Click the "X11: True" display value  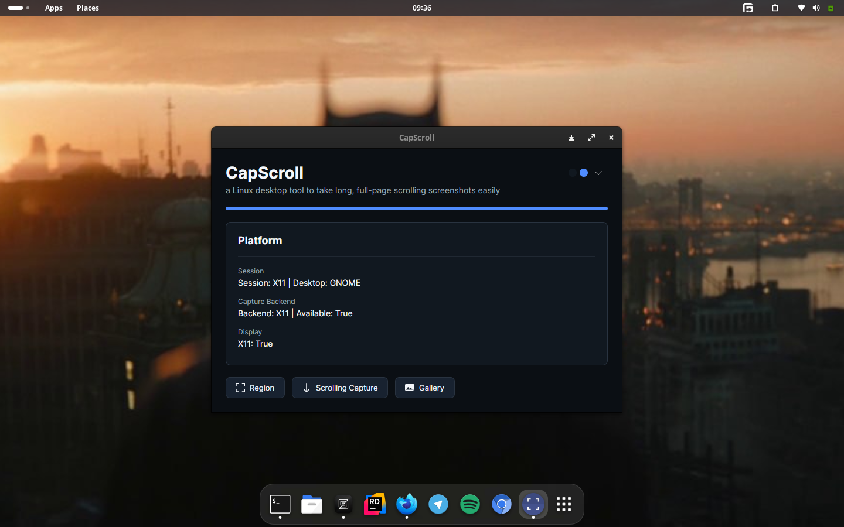255,344
